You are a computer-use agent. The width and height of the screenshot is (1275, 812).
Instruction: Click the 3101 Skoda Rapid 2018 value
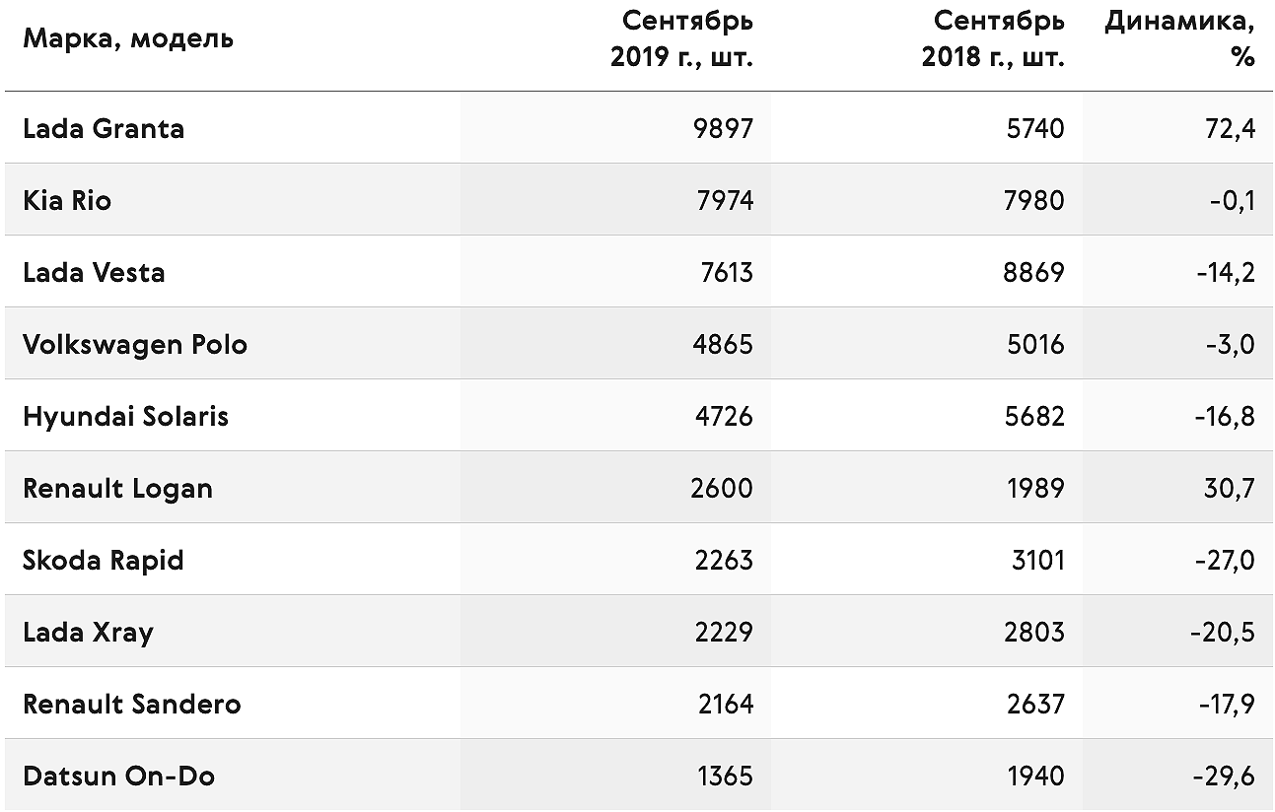(1036, 561)
